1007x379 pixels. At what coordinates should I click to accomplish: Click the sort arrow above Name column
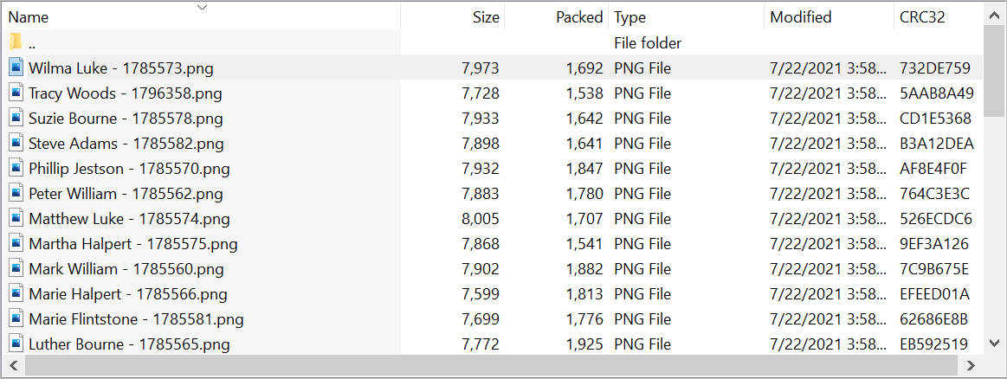[x=203, y=8]
